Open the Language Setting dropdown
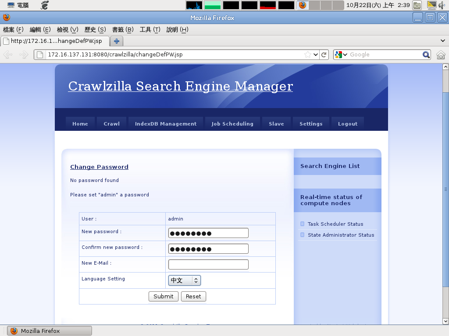 coord(185,280)
